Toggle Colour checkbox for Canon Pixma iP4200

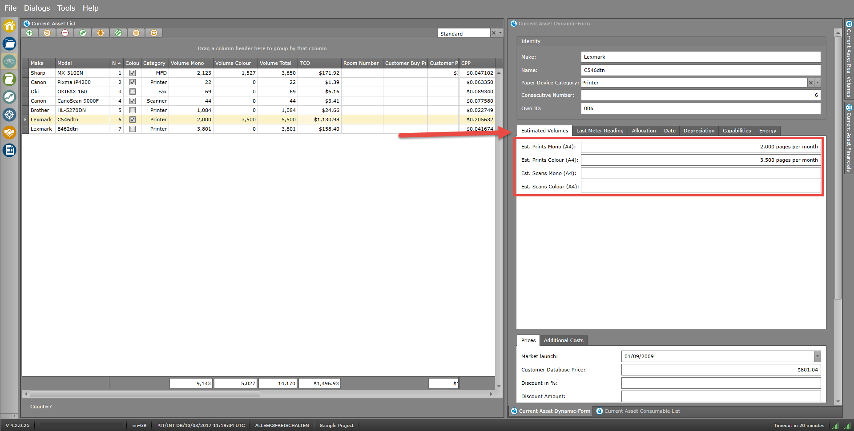coord(133,82)
